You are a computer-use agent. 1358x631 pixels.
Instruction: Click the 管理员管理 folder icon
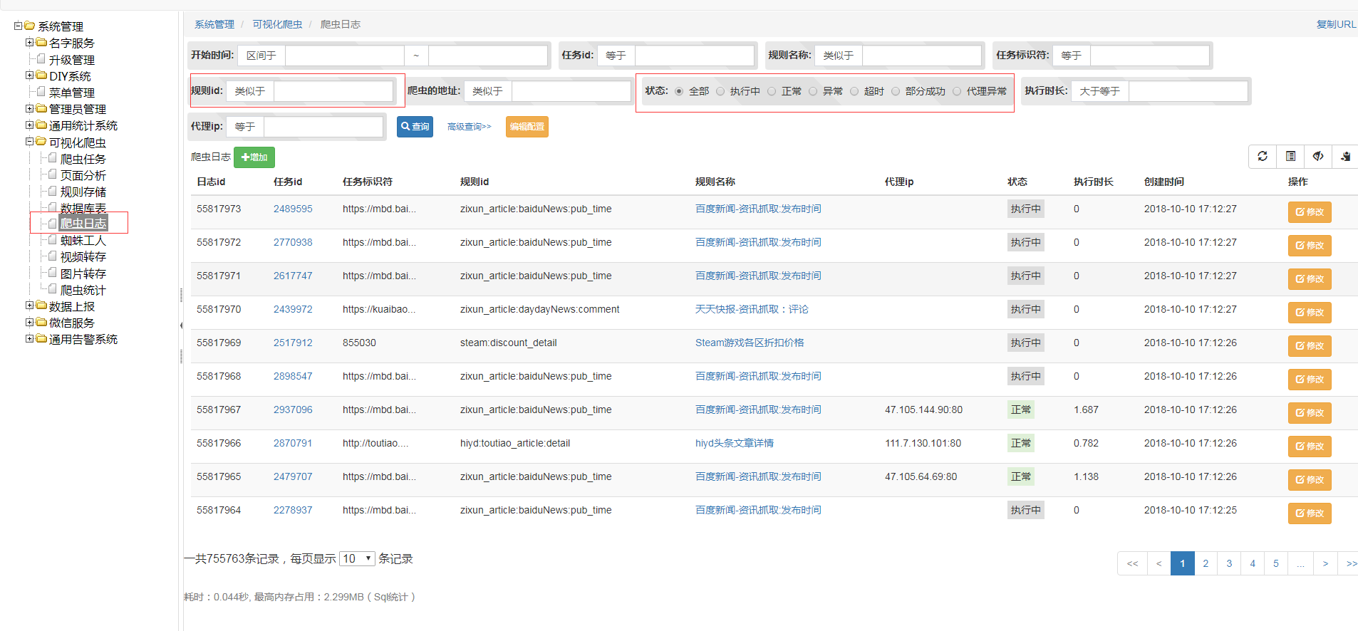point(41,108)
